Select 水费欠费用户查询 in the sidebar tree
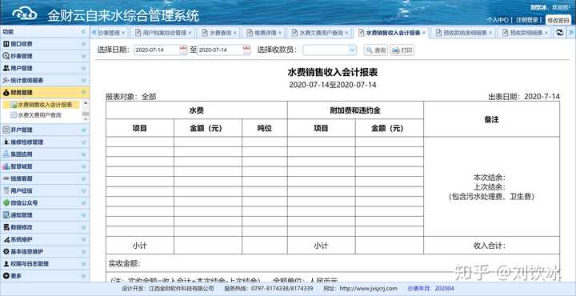This screenshot has width=576, height=296. coord(39,115)
